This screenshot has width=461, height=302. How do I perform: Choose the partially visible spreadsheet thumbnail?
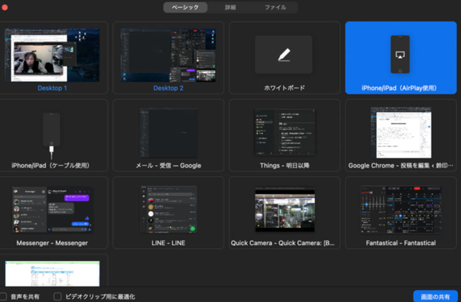[52, 274]
